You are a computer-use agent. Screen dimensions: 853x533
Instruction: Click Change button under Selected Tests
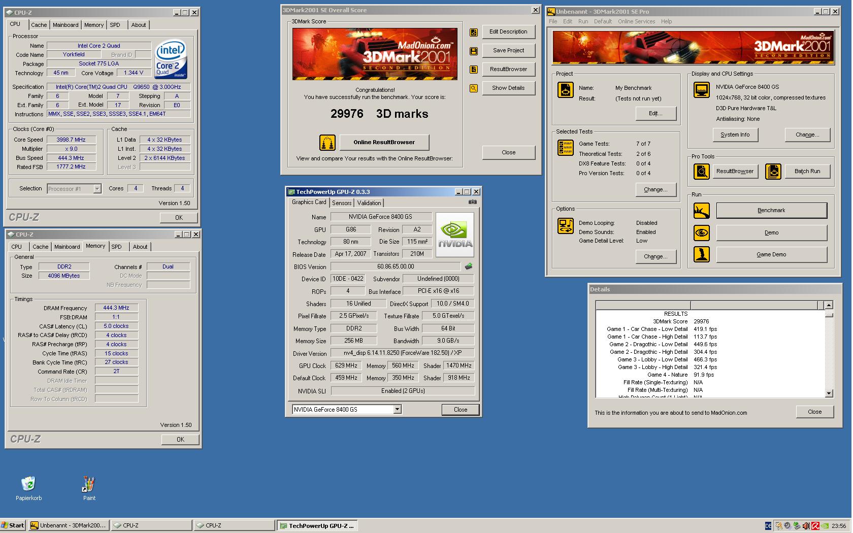pos(655,189)
